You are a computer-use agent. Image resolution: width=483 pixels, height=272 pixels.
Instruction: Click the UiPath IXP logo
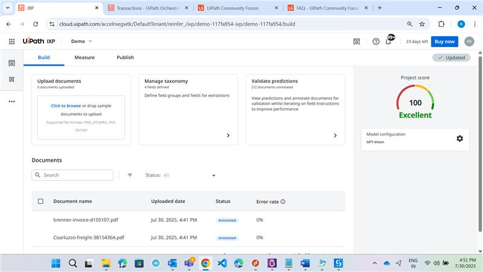[39, 41]
